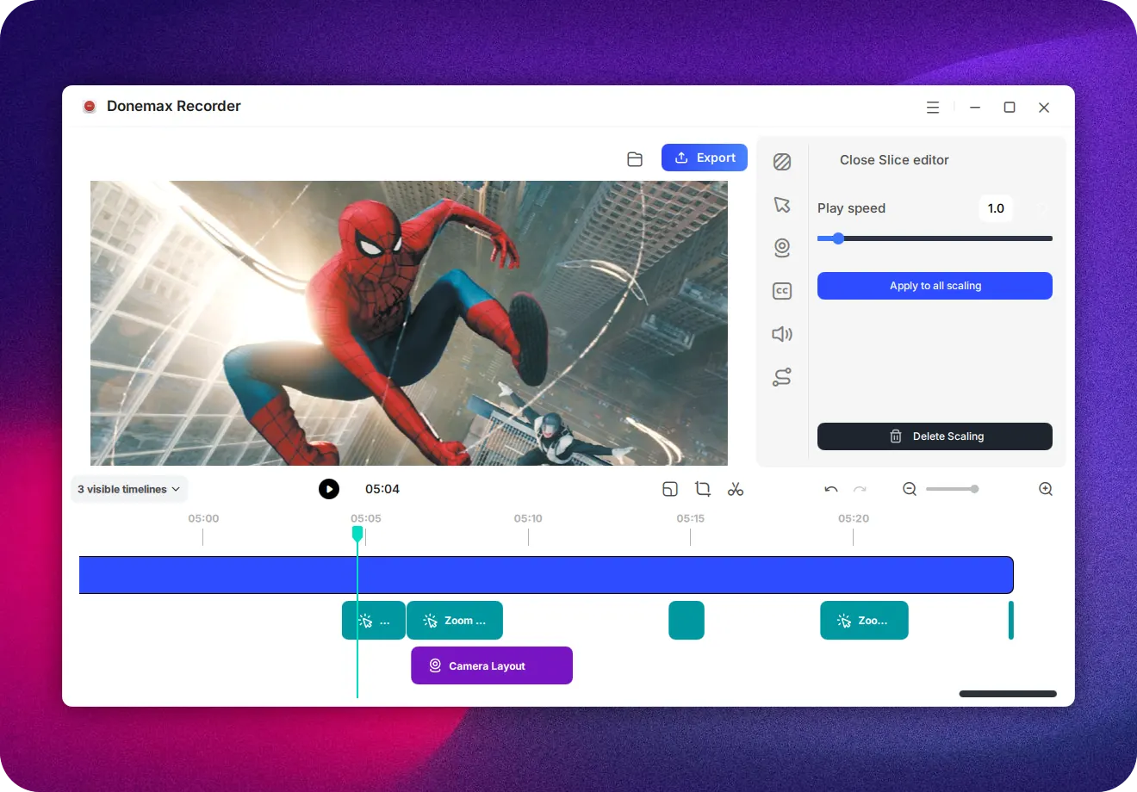Click the teal playhead handle

pos(357,534)
